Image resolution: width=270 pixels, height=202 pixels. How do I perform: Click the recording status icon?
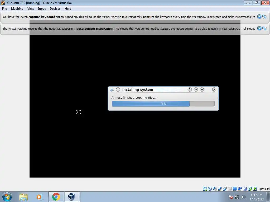(240, 189)
